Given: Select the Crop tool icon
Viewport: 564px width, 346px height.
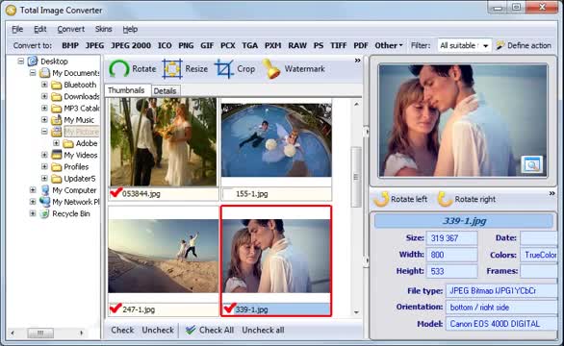Looking at the screenshot, I should tap(224, 68).
